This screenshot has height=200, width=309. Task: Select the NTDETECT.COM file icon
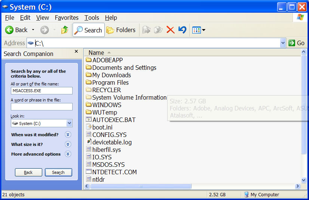(89, 172)
